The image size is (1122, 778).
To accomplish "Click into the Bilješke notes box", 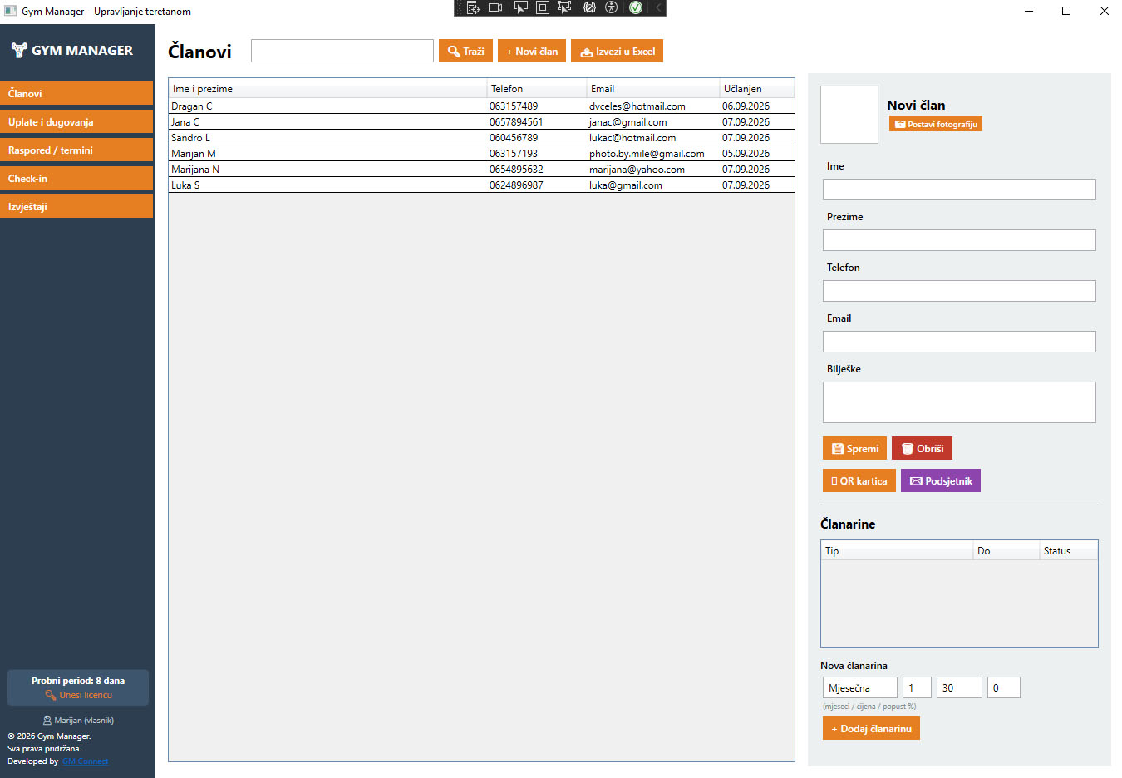I will click(959, 402).
